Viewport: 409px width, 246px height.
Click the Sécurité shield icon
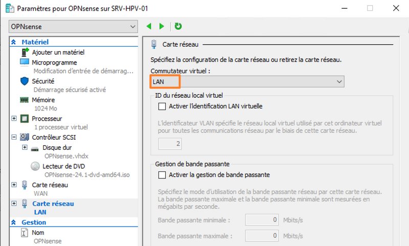(x=25, y=81)
